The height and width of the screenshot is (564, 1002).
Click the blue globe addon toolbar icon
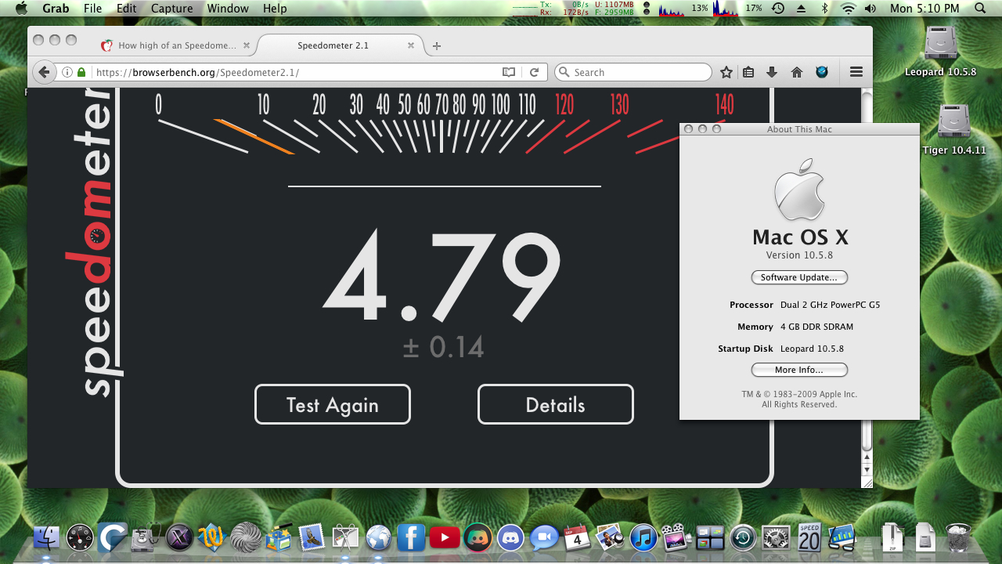pyautogui.click(x=821, y=72)
